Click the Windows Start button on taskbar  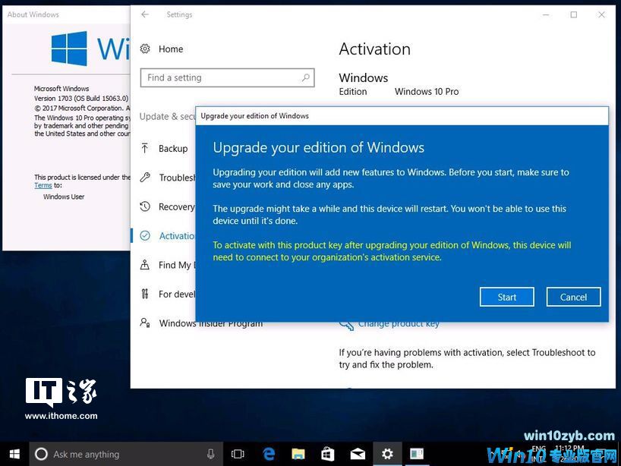[x=14, y=454]
